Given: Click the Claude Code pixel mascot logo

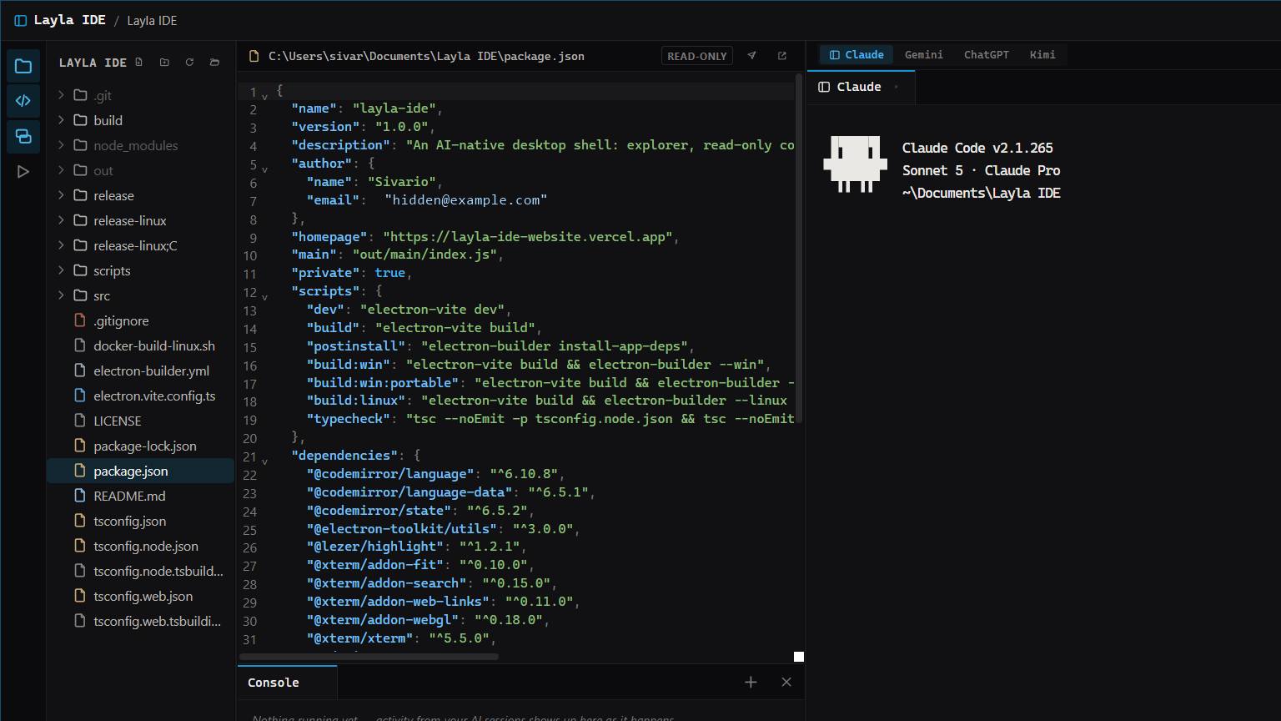Looking at the screenshot, I should point(855,164).
